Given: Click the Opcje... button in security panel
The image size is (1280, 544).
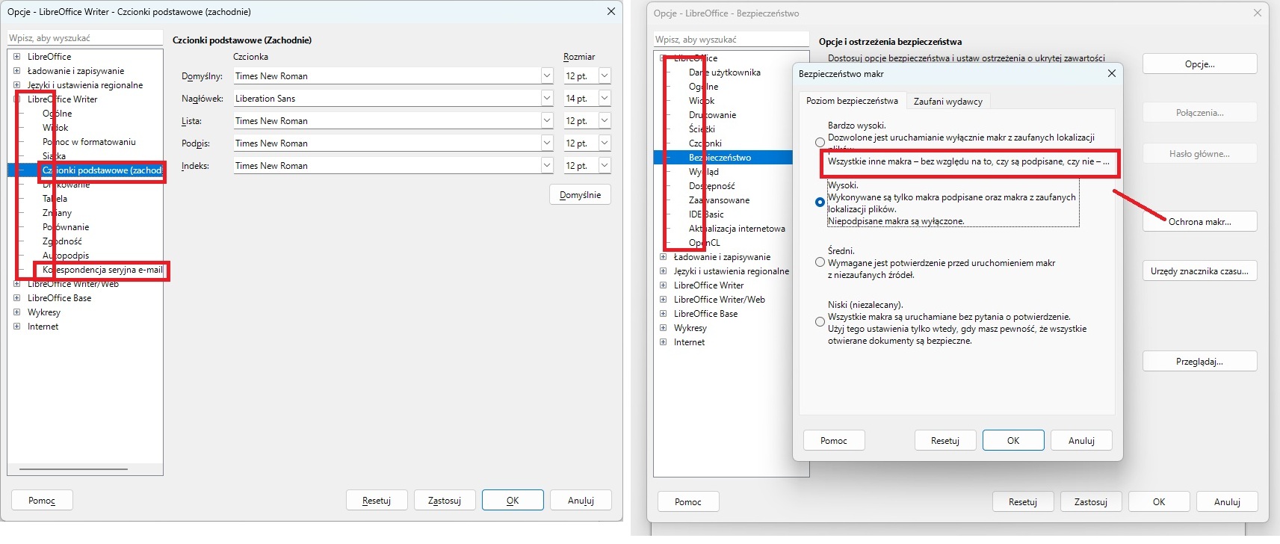Looking at the screenshot, I should coord(1200,64).
